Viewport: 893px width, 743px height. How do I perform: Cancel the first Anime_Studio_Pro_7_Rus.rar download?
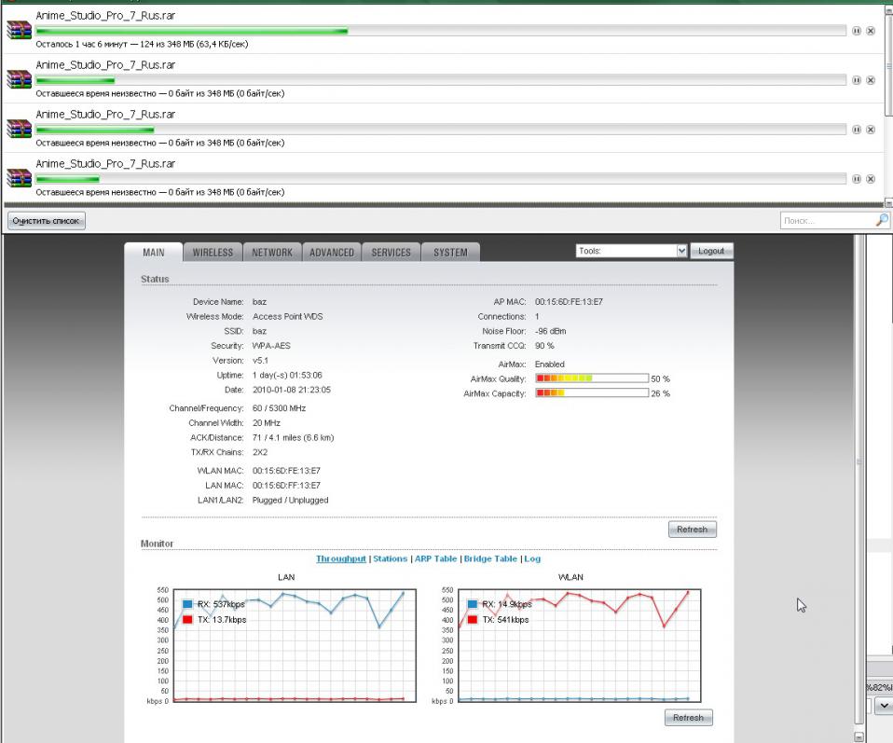pyautogui.click(x=871, y=31)
